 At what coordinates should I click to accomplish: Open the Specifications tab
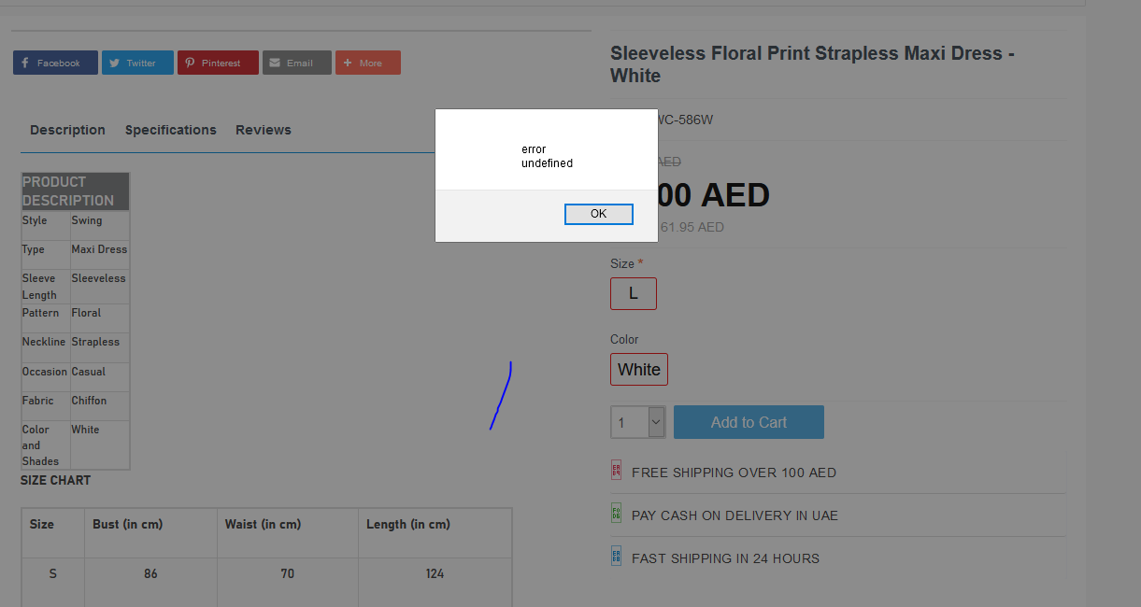171,130
